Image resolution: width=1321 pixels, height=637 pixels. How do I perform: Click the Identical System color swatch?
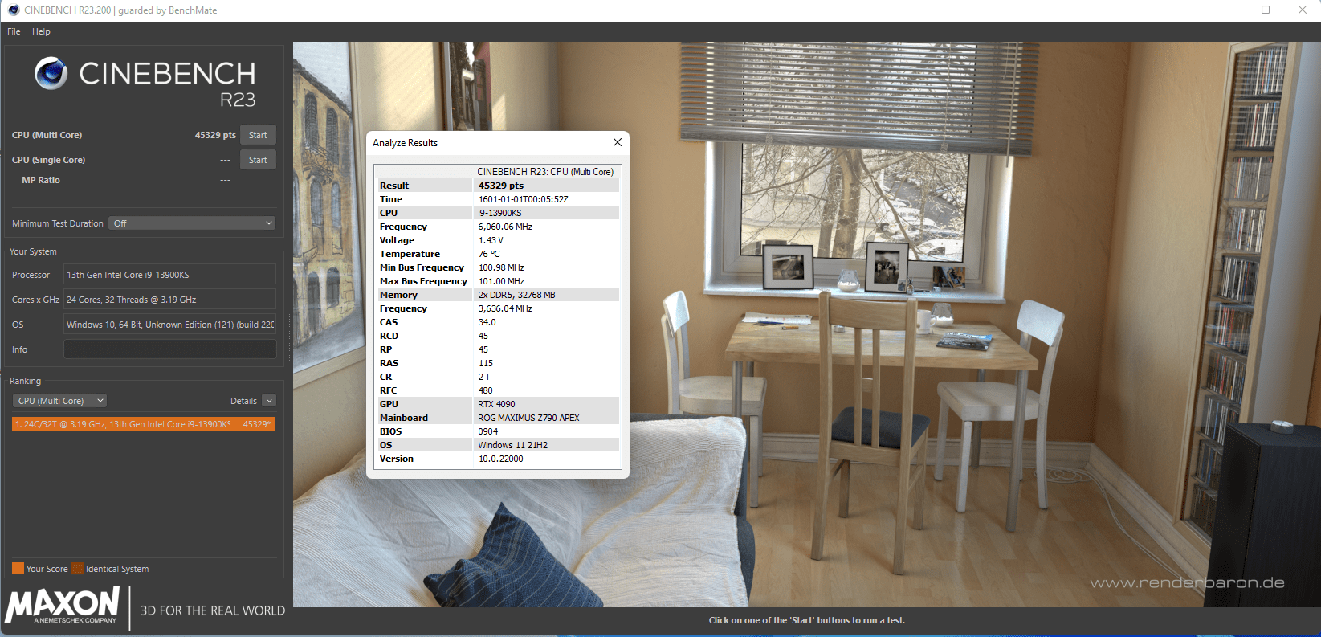(x=77, y=569)
